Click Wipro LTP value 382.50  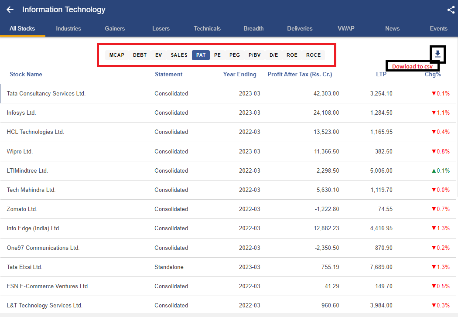pyautogui.click(x=384, y=151)
